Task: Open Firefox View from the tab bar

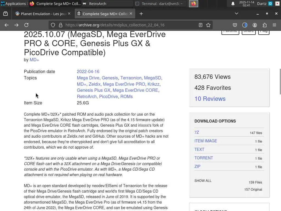Action: coord(5,14)
